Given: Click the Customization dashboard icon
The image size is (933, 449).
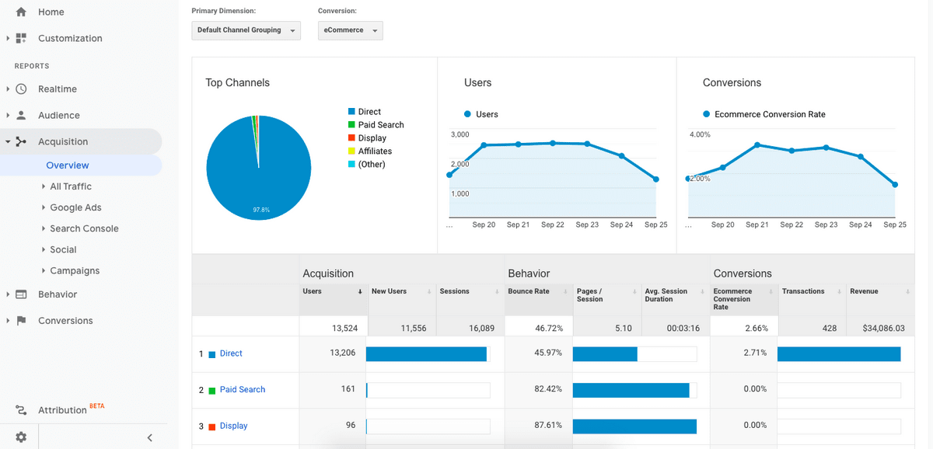Looking at the screenshot, I should [x=21, y=38].
